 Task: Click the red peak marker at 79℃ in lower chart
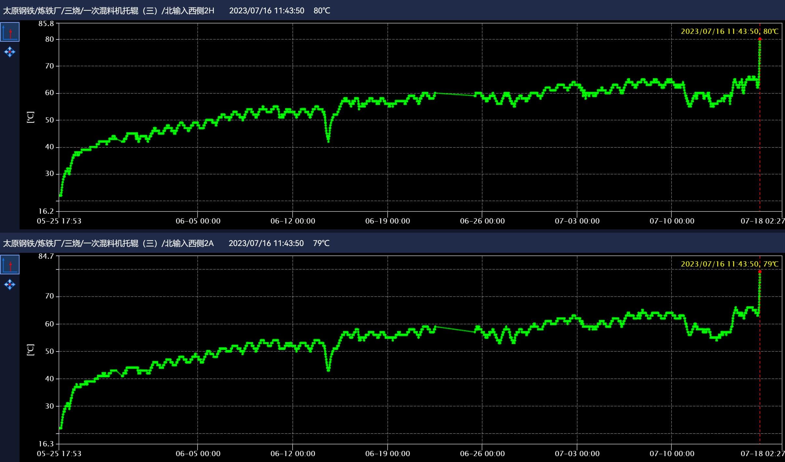(760, 272)
